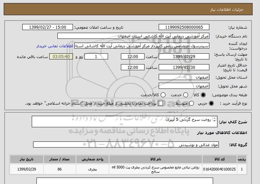Click the announcement date field 1399/02/27 - 15:00
The image size is (260, 184).
click(x=48, y=27)
